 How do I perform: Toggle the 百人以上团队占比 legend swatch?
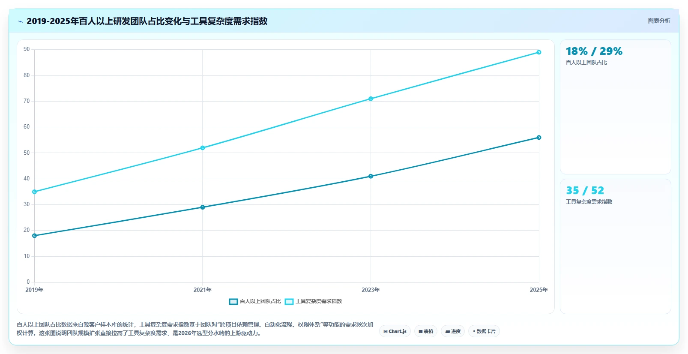(233, 302)
